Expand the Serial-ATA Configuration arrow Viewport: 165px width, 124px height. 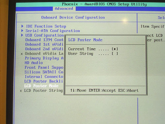pyautogui.click(x=22, y=30)
